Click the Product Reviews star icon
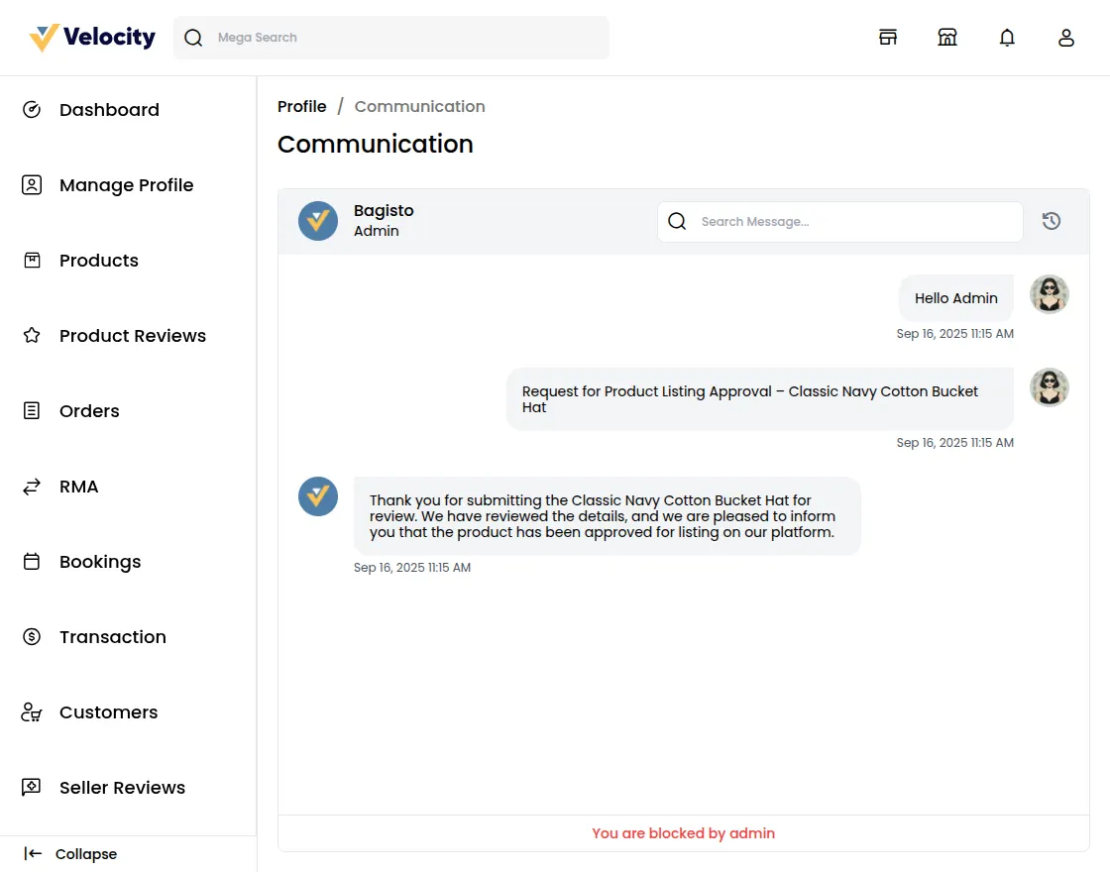The height and width of the screenshot is (872, 1110). point(32,336)
